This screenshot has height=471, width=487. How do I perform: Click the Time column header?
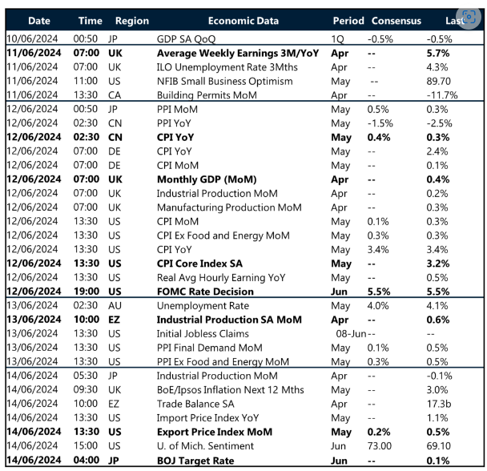click(90, 20)
